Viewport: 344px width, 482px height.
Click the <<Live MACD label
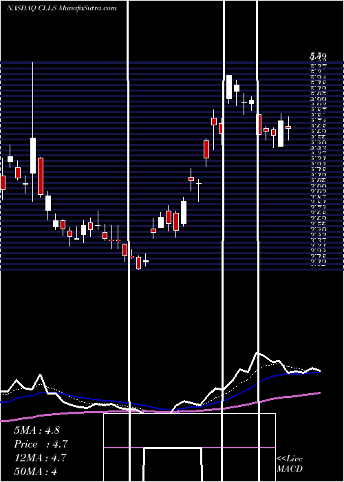290,464
